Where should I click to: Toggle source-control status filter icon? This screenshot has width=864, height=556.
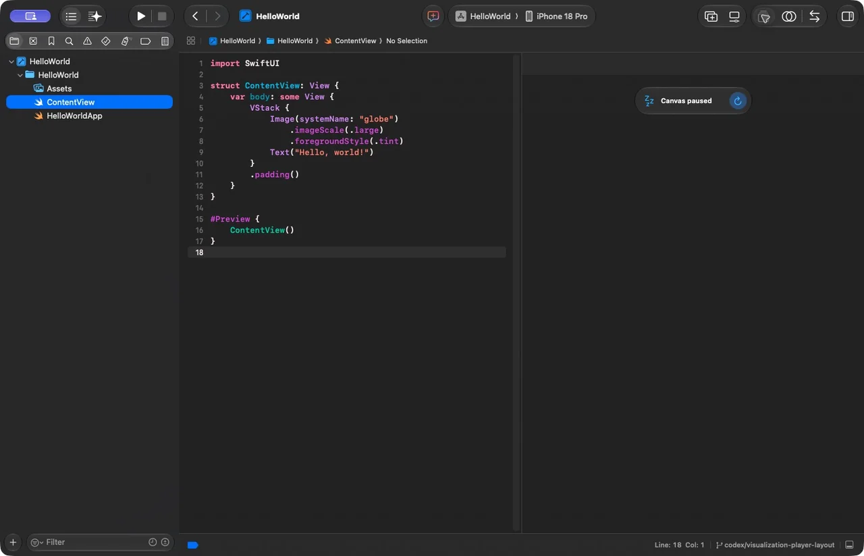coord(165,542)
